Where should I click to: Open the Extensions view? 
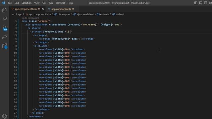pos(5,46)
